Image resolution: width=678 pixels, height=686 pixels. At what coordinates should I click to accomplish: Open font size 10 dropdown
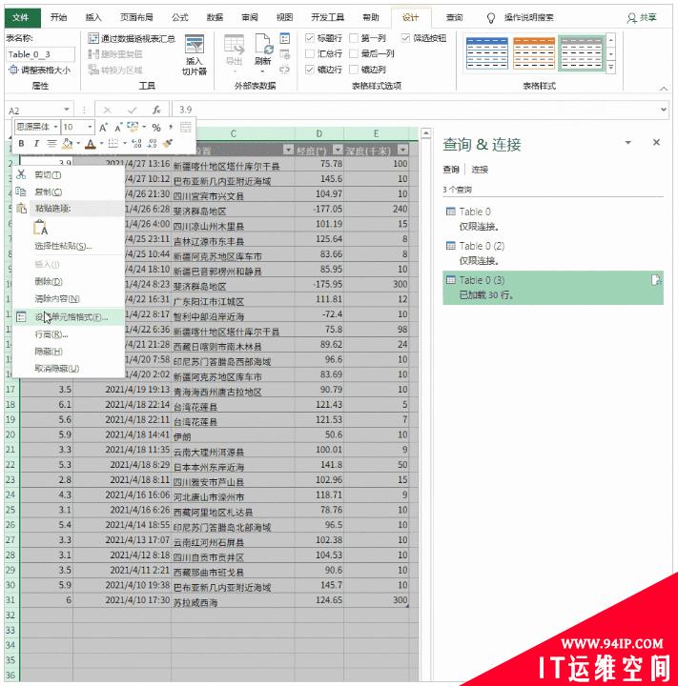pyautogui.click(x=90, y=128)
